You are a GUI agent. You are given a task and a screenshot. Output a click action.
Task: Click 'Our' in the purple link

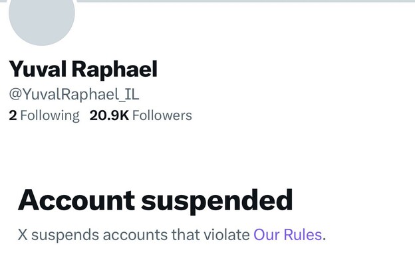267,235
